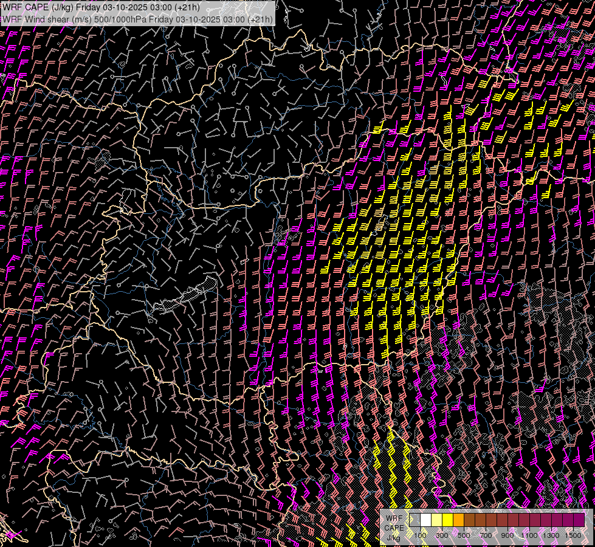Screen dimensions: 595x547
Task: Click the 1100 legend tick label
Action: click(529, 535)
